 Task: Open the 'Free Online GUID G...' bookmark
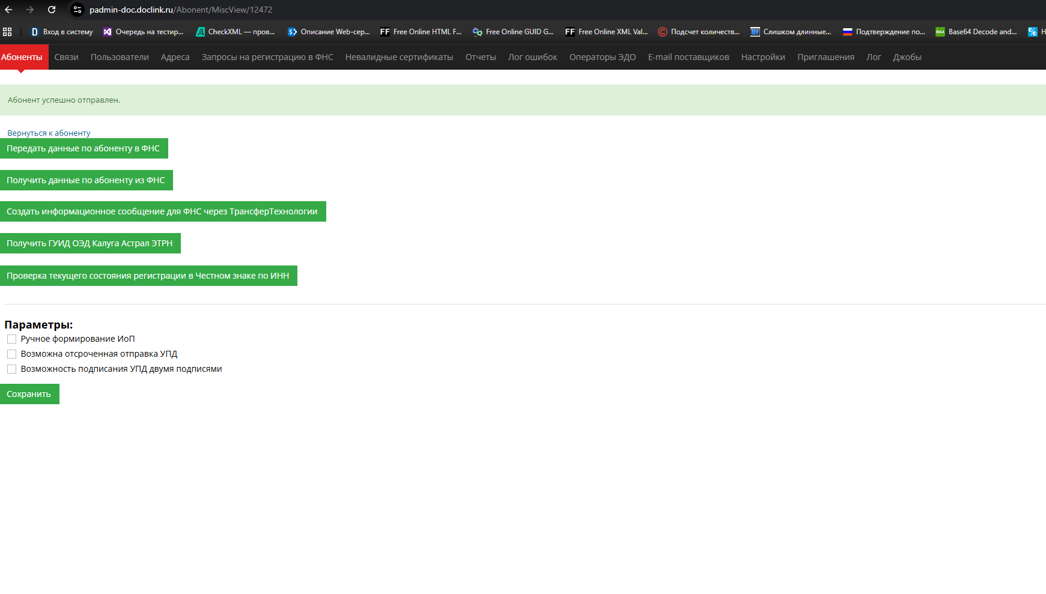[x=513, y=32]
